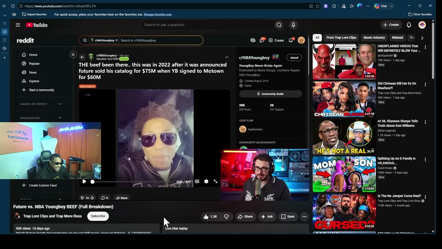Image resolution: width=442 pixels, height=249 pixels.
Task: Go to the YouTube home logo
Action: click(x=37, y=25)
